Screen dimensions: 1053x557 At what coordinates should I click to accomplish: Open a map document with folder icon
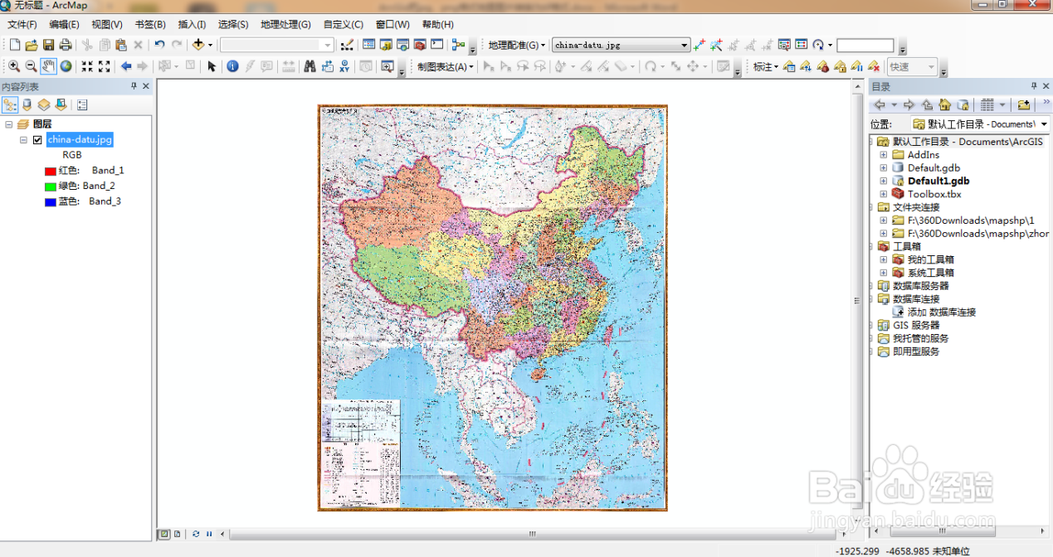pyautogui.click(x=32, y=45)
